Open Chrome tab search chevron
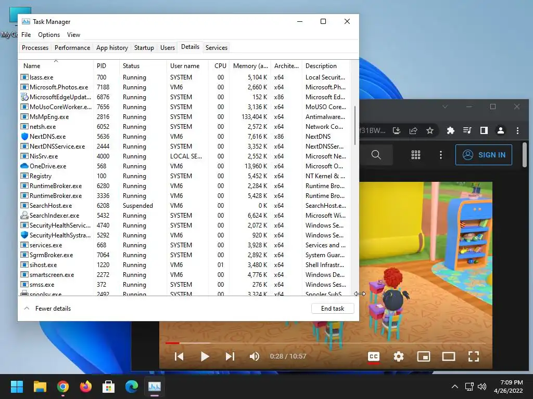 click(x=445, y=107)
